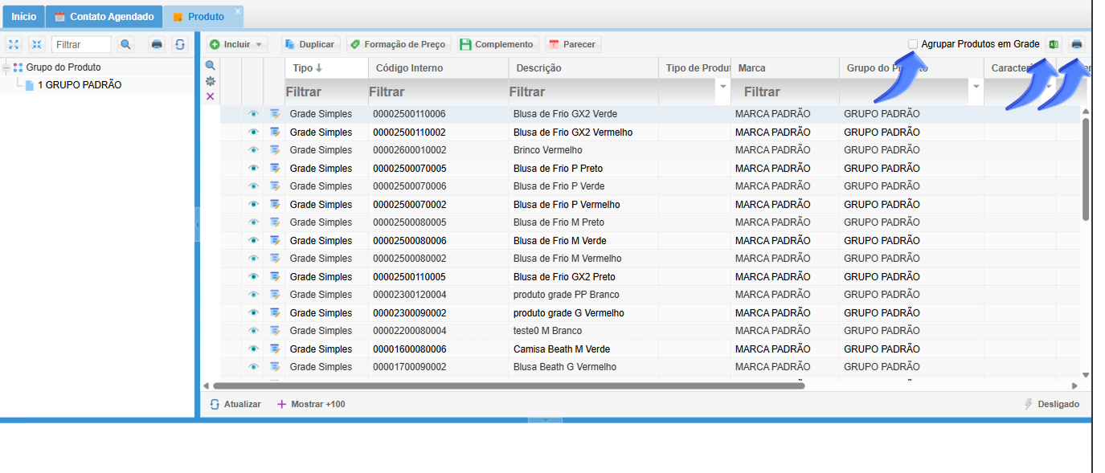Click Mostrar +100 to load more rows
Image resolution: width=1105 pixels, height=473 pixels.
(x=311, y=404)
